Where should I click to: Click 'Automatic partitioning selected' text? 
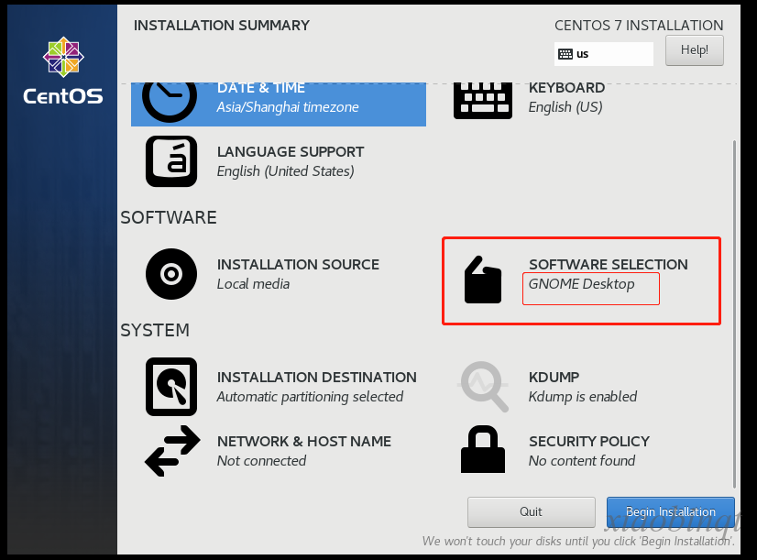[x=310, y=397]
